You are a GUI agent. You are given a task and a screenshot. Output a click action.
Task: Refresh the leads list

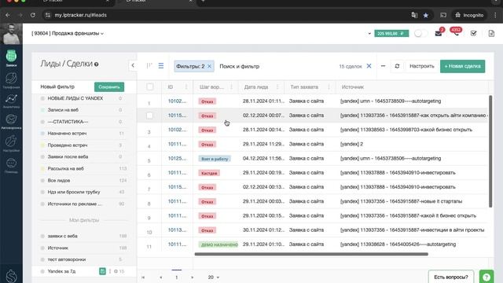(397, 66)
